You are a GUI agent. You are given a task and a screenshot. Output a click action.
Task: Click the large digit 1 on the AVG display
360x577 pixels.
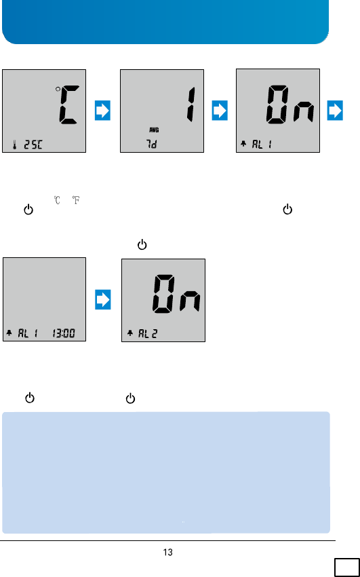(191, 105)
